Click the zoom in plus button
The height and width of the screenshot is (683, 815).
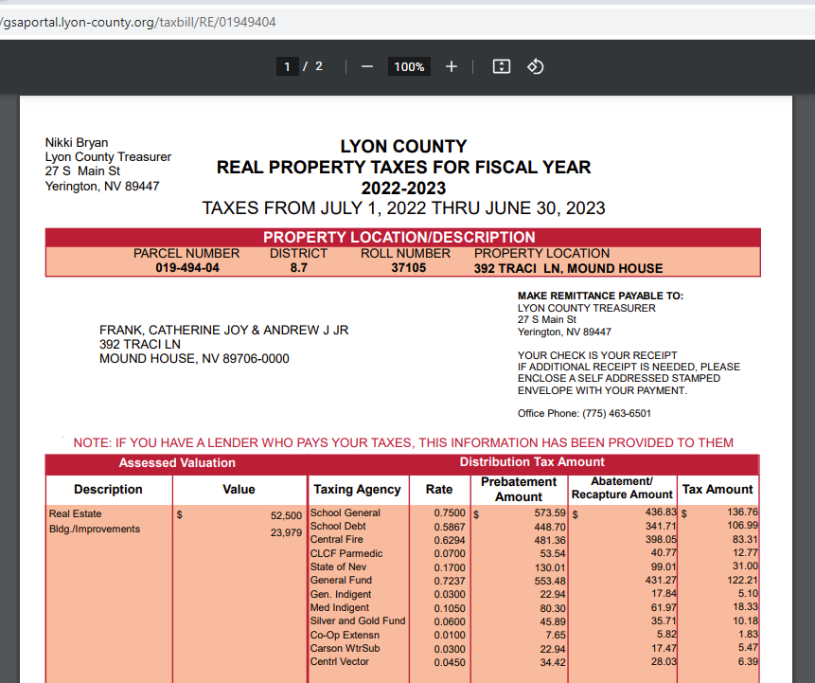[452, 66]
